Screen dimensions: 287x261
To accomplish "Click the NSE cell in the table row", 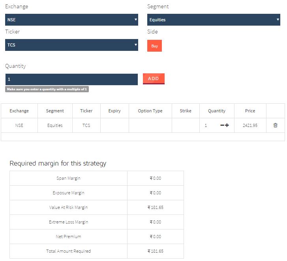I will tap(19, 125).
